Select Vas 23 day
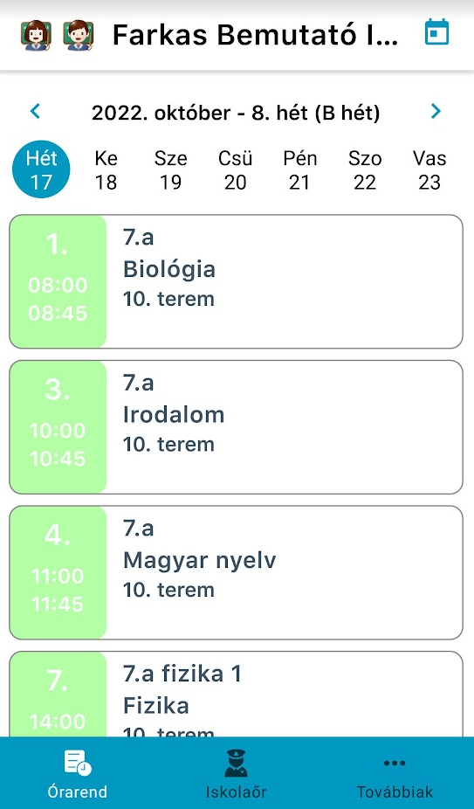 [429, 170]
